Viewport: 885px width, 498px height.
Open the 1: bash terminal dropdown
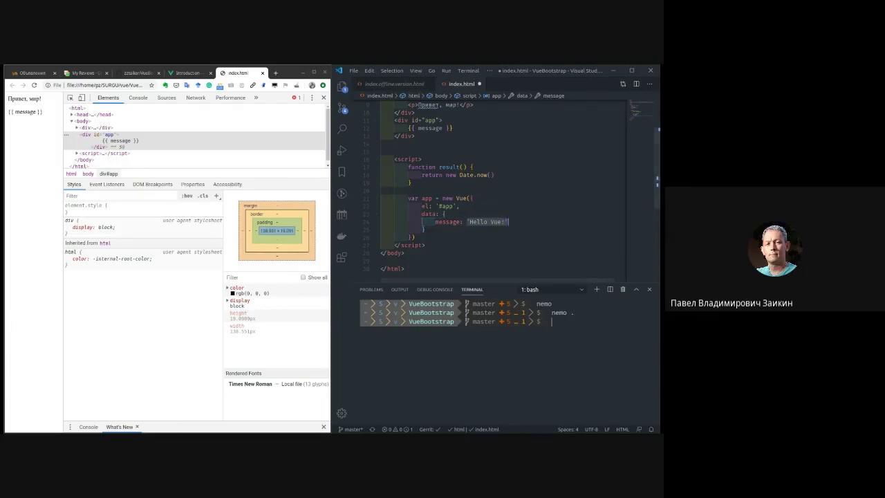point(552,289)
